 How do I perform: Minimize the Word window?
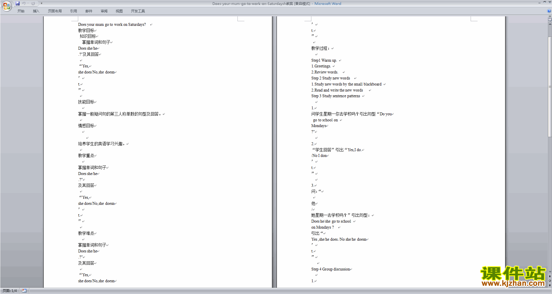[x=539, y=3]
